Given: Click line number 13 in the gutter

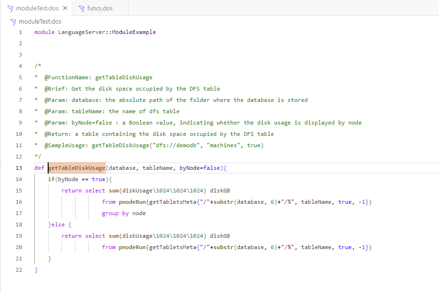Looking at the screenshot, I should 19,168.
